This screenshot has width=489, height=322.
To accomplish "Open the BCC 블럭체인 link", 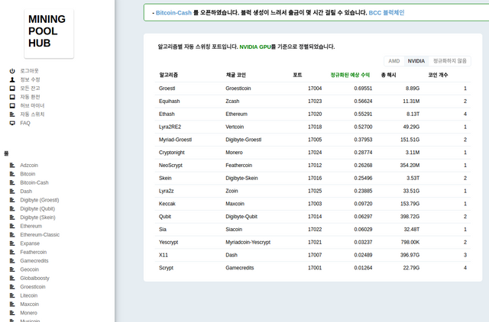I will pos(387,13).
